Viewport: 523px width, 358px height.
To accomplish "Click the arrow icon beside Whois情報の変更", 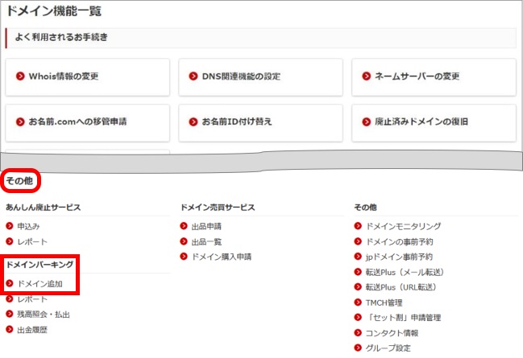I will point(20,76).
